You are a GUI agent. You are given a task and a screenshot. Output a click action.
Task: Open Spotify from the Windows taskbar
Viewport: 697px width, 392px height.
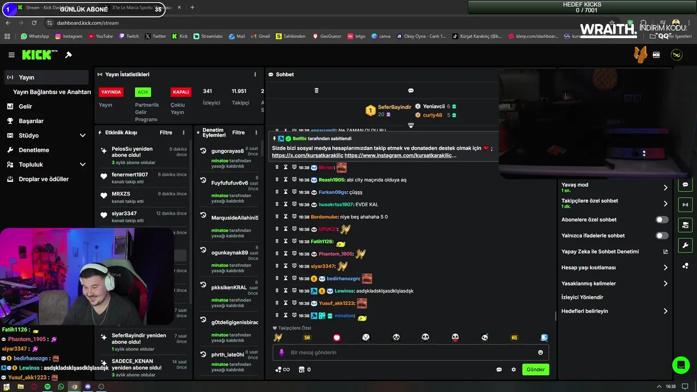tap(47, 387)
